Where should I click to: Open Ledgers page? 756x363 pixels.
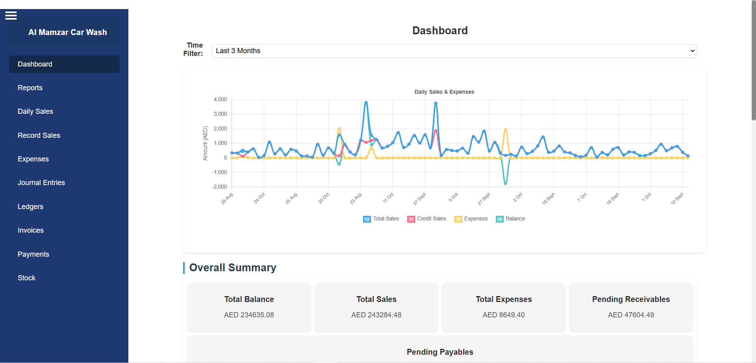(30, 207)
